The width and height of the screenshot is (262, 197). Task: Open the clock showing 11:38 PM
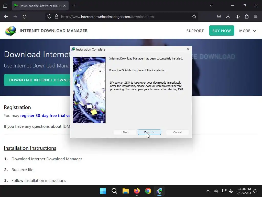tap(244, 191)
